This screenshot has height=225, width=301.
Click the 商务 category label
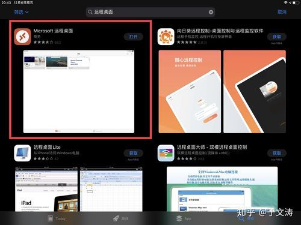[x=37, y=37]
